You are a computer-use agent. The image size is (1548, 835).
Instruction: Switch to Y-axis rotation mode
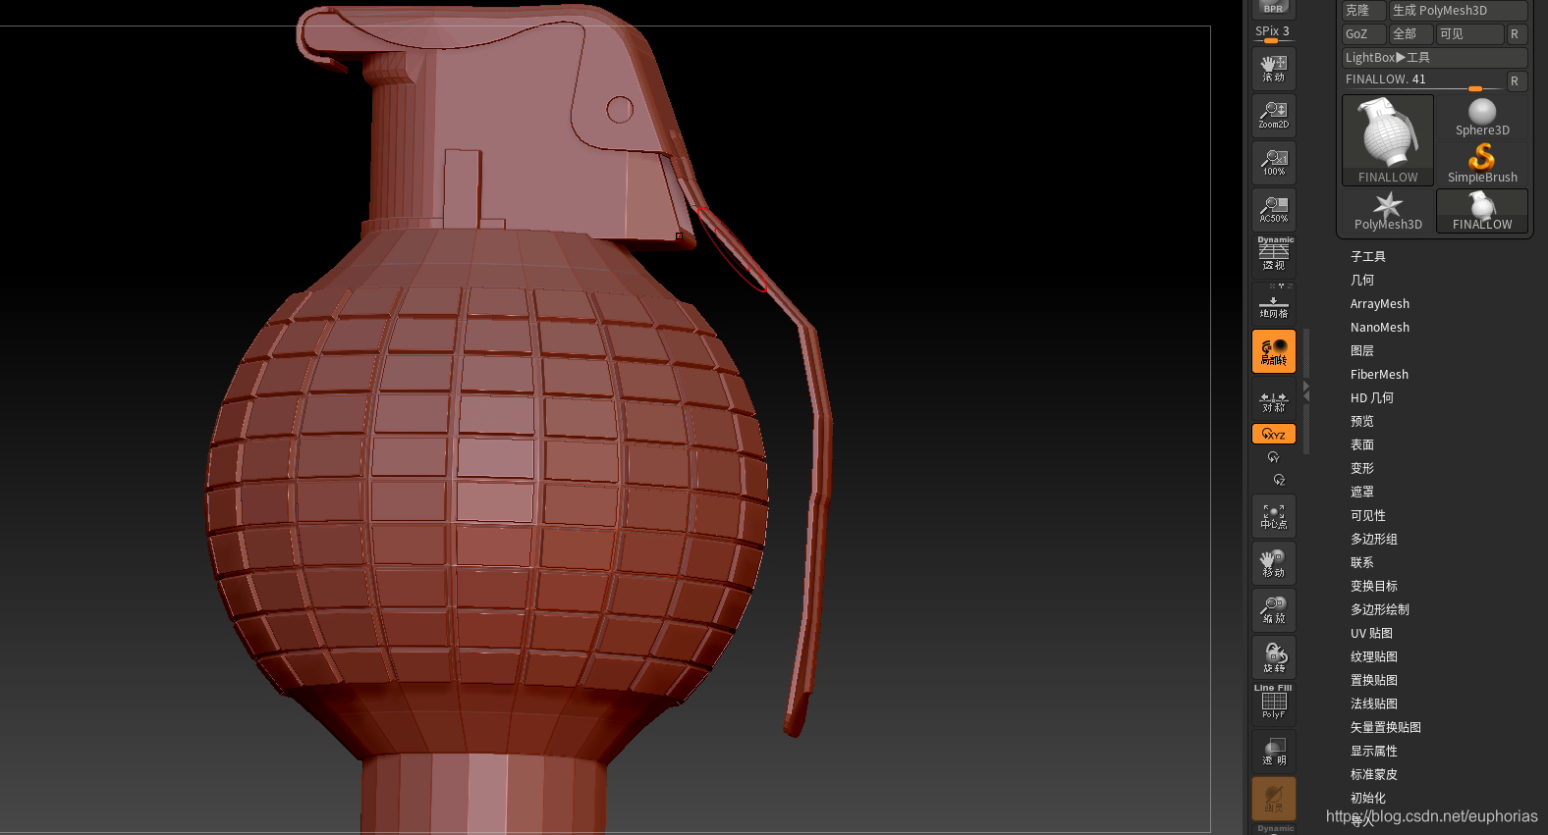[1274, 457]
